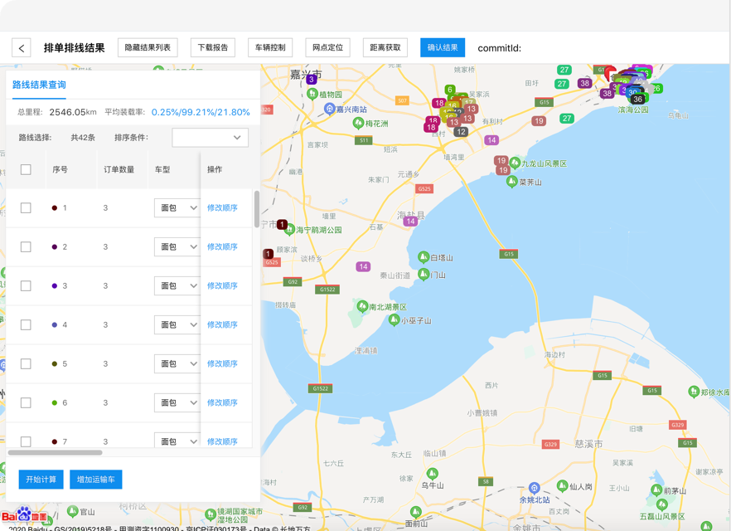Image resolution: width=731 pixels, height=531 pixels.
Task: Click the 南北湖景区 map icon
Action: pos(361,306)
